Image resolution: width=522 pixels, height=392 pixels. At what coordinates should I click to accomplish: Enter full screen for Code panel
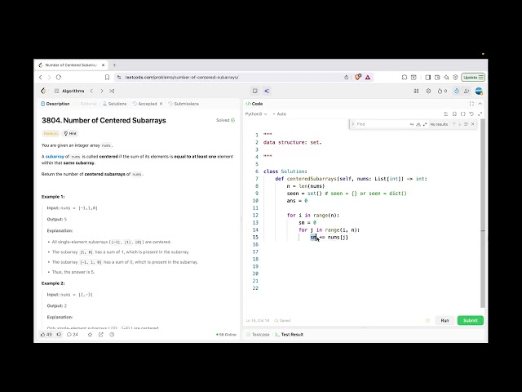pos(471,104)
